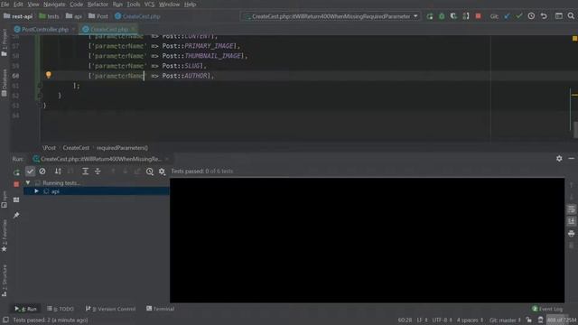
Task: Open the TODO tool window
Action: click(x=61, y=309)
